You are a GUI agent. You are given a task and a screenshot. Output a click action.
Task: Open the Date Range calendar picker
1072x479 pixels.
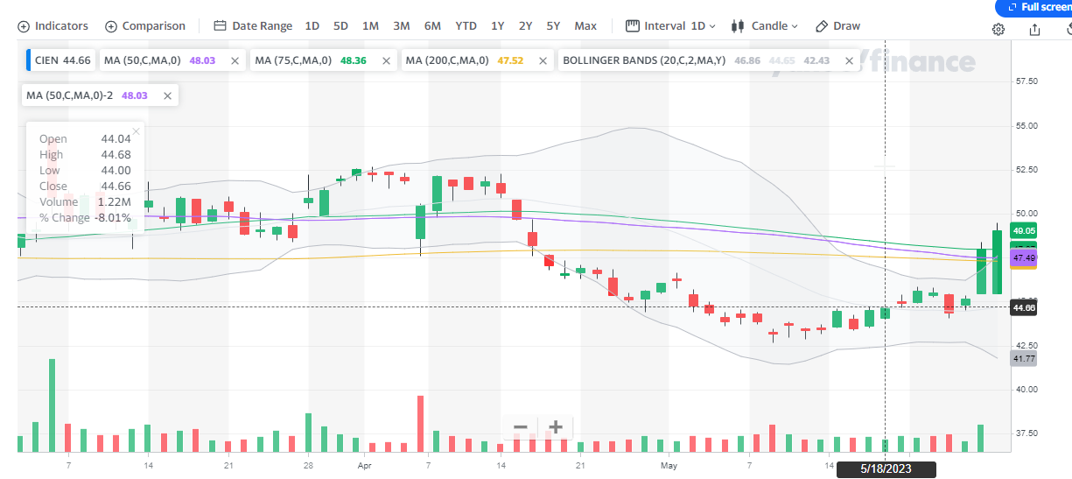[253, 26]
